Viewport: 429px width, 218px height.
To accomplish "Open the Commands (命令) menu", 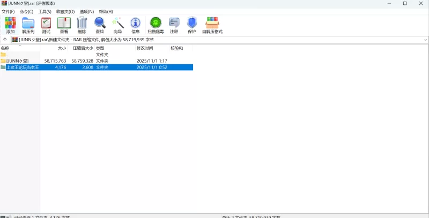I will click(x=26, y=12).
